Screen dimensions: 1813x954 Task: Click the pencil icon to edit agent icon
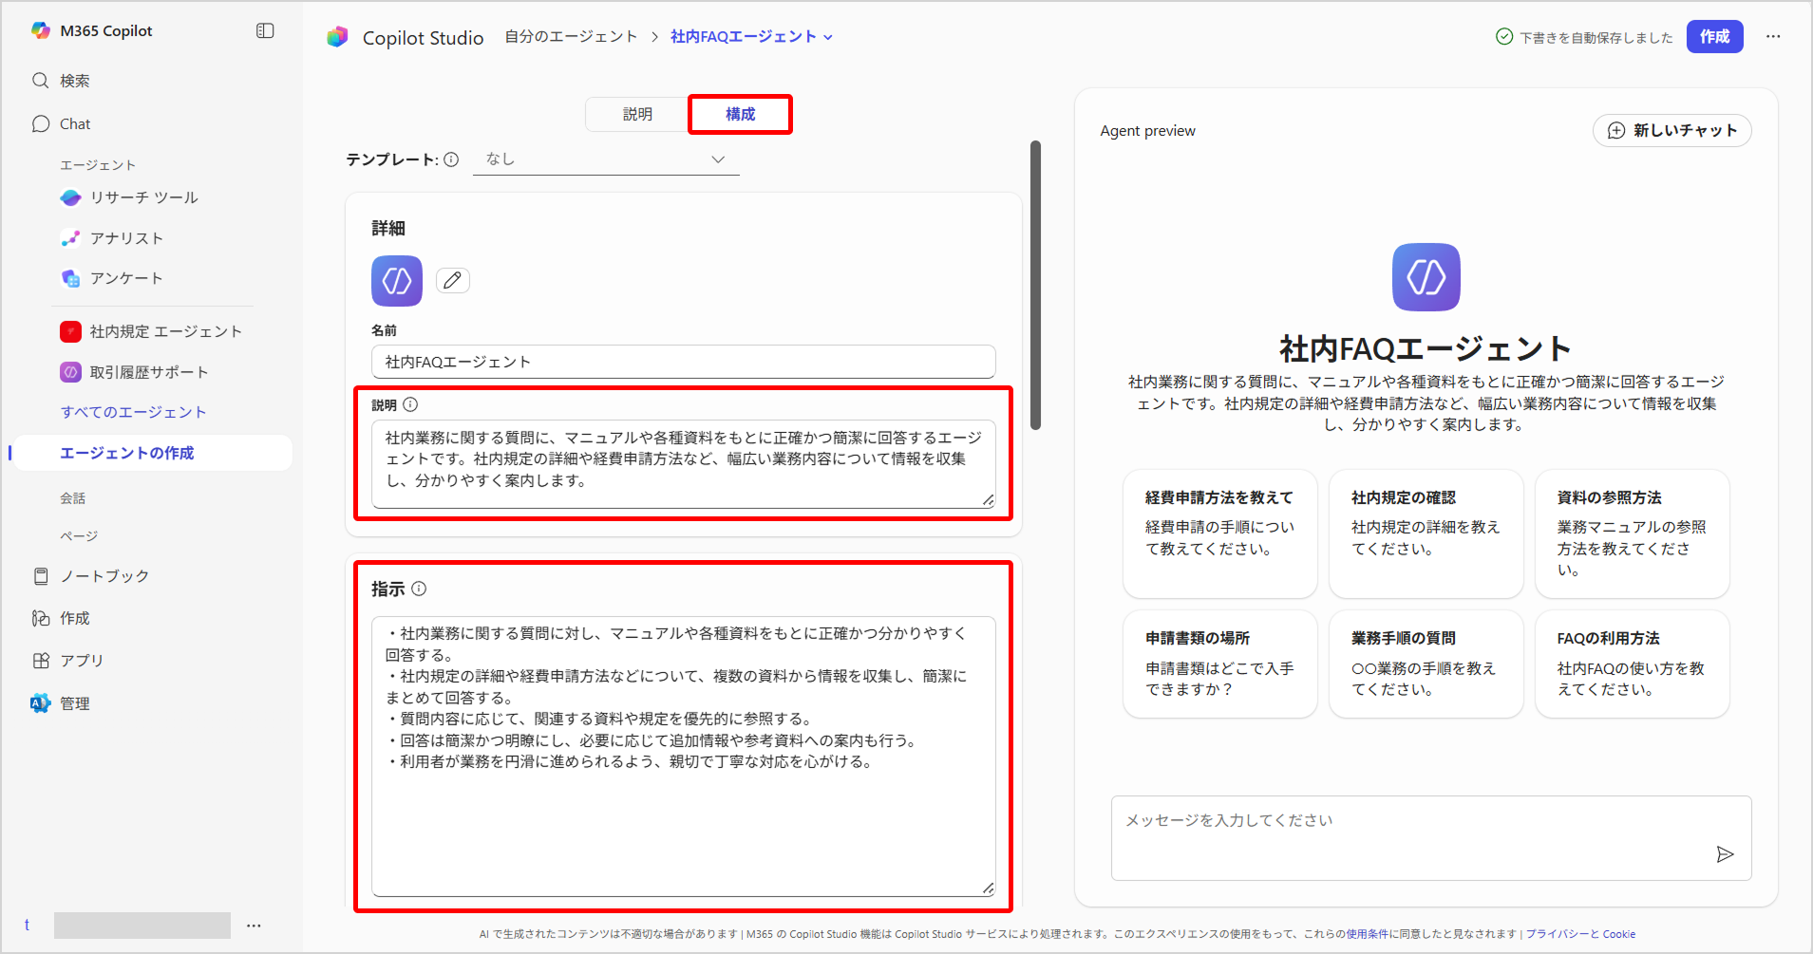coord(453,280)
